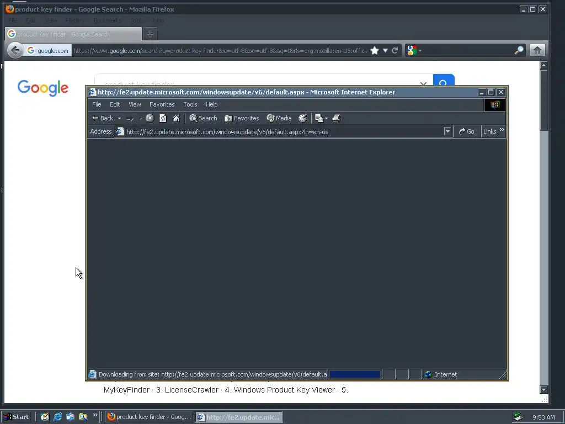Click the Firefox icon in the title bar
This screenshot has height=424, width=565.
[9, 9]
